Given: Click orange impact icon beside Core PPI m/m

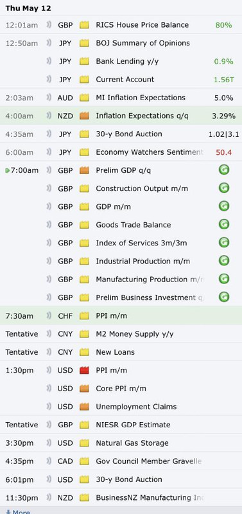Looking at the screenshot, I should [x=84, y=389].
